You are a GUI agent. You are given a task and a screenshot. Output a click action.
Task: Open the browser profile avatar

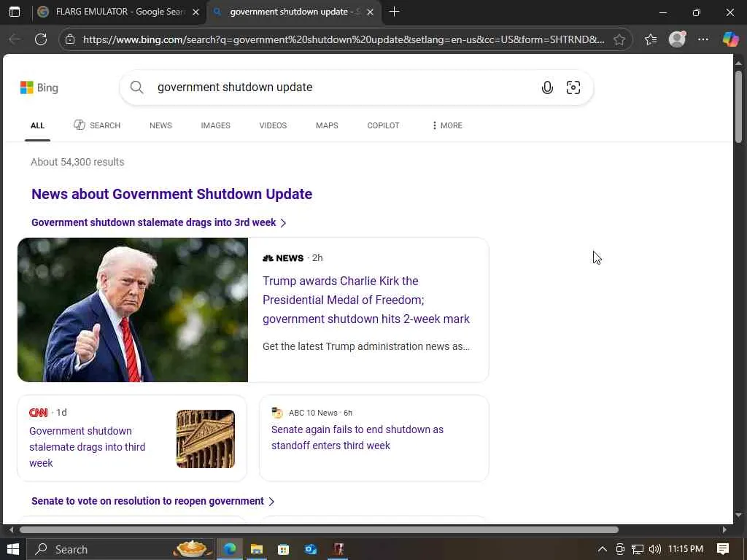(677, 39)
